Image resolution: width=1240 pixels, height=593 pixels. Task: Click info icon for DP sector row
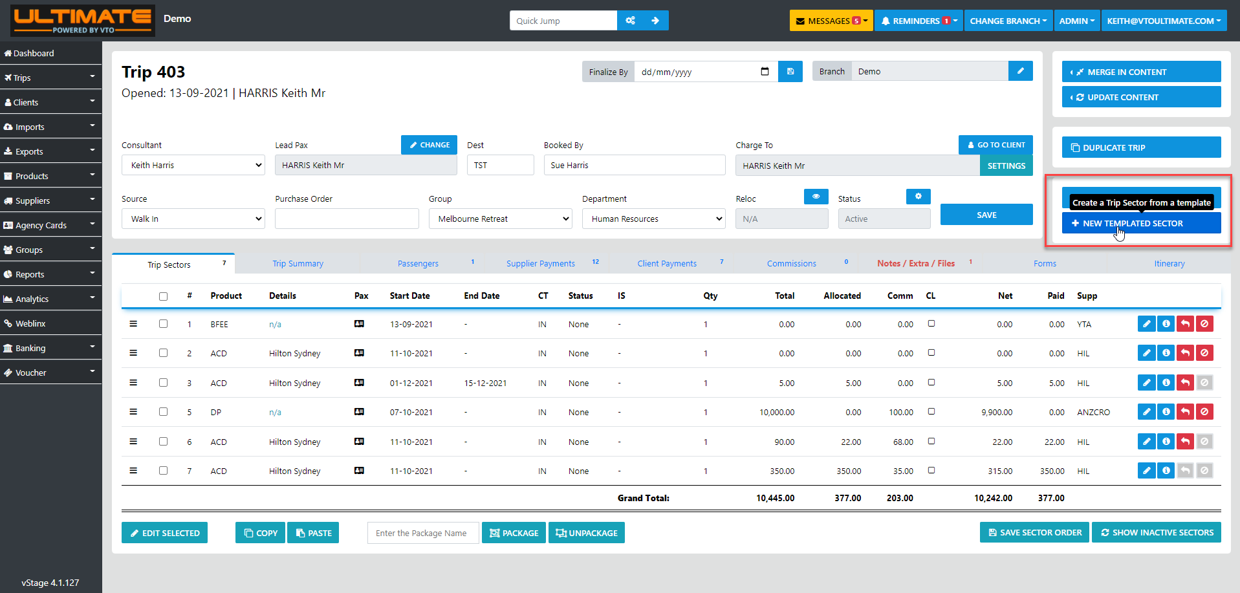click(x=1166, y=412)
